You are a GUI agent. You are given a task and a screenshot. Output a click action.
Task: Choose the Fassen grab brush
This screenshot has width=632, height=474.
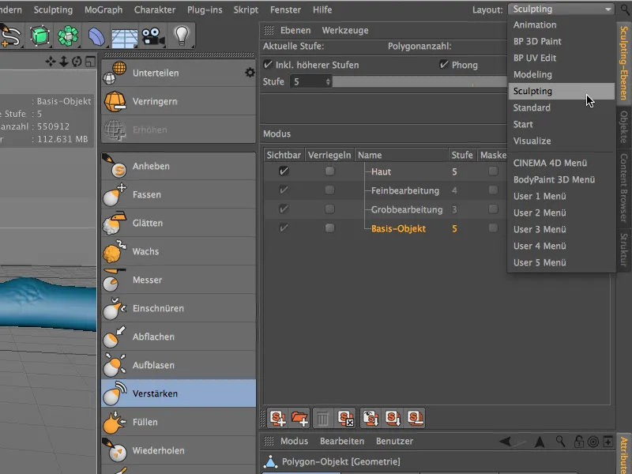(179, 194)
